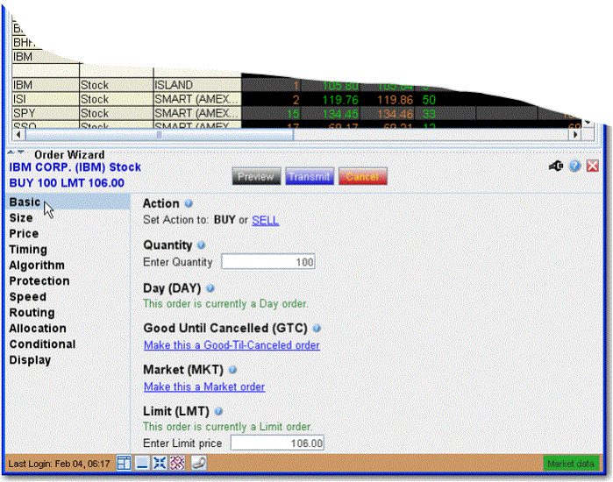The image size is (613, 482).
Task: Click the layout panels icon in status bar
Action: [124, 463]
